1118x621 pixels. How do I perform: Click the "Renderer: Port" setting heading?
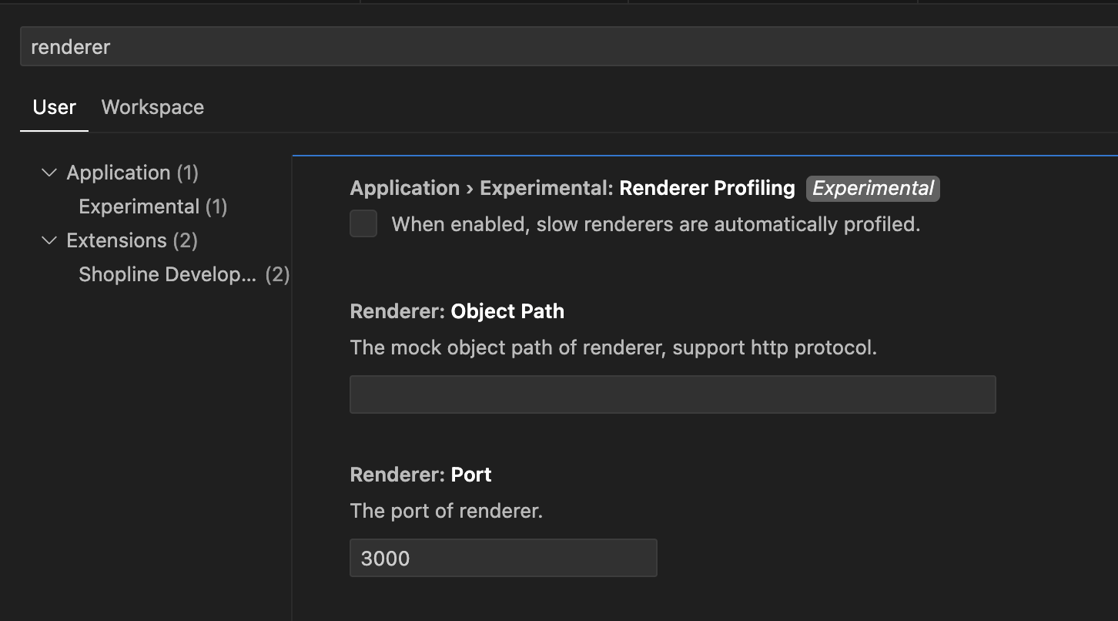[x=420, y=475]
